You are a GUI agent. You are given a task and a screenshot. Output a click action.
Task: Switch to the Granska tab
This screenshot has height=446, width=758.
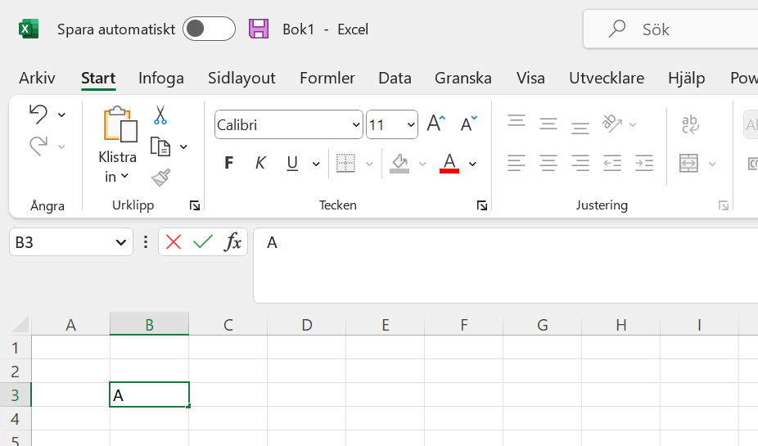[x=463, y=78]
